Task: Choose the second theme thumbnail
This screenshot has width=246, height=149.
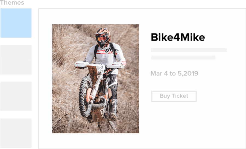Action: tap(16, 60)
